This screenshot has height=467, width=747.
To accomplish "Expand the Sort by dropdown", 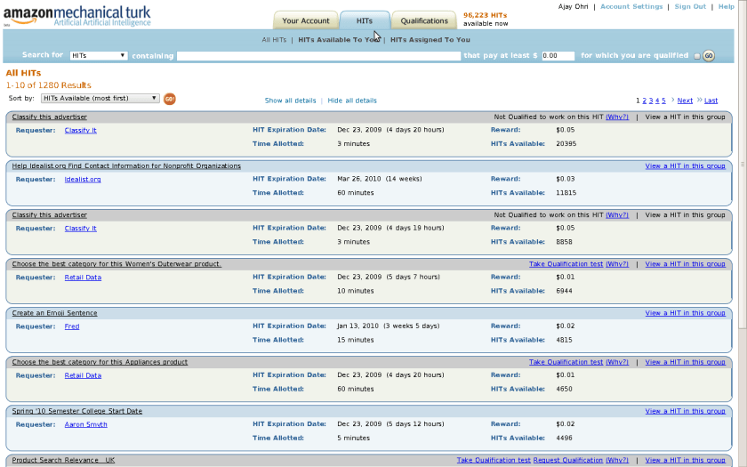I will pos(99,98).
